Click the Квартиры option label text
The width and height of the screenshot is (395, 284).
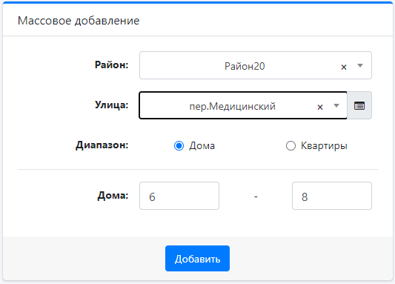[324, 146]
